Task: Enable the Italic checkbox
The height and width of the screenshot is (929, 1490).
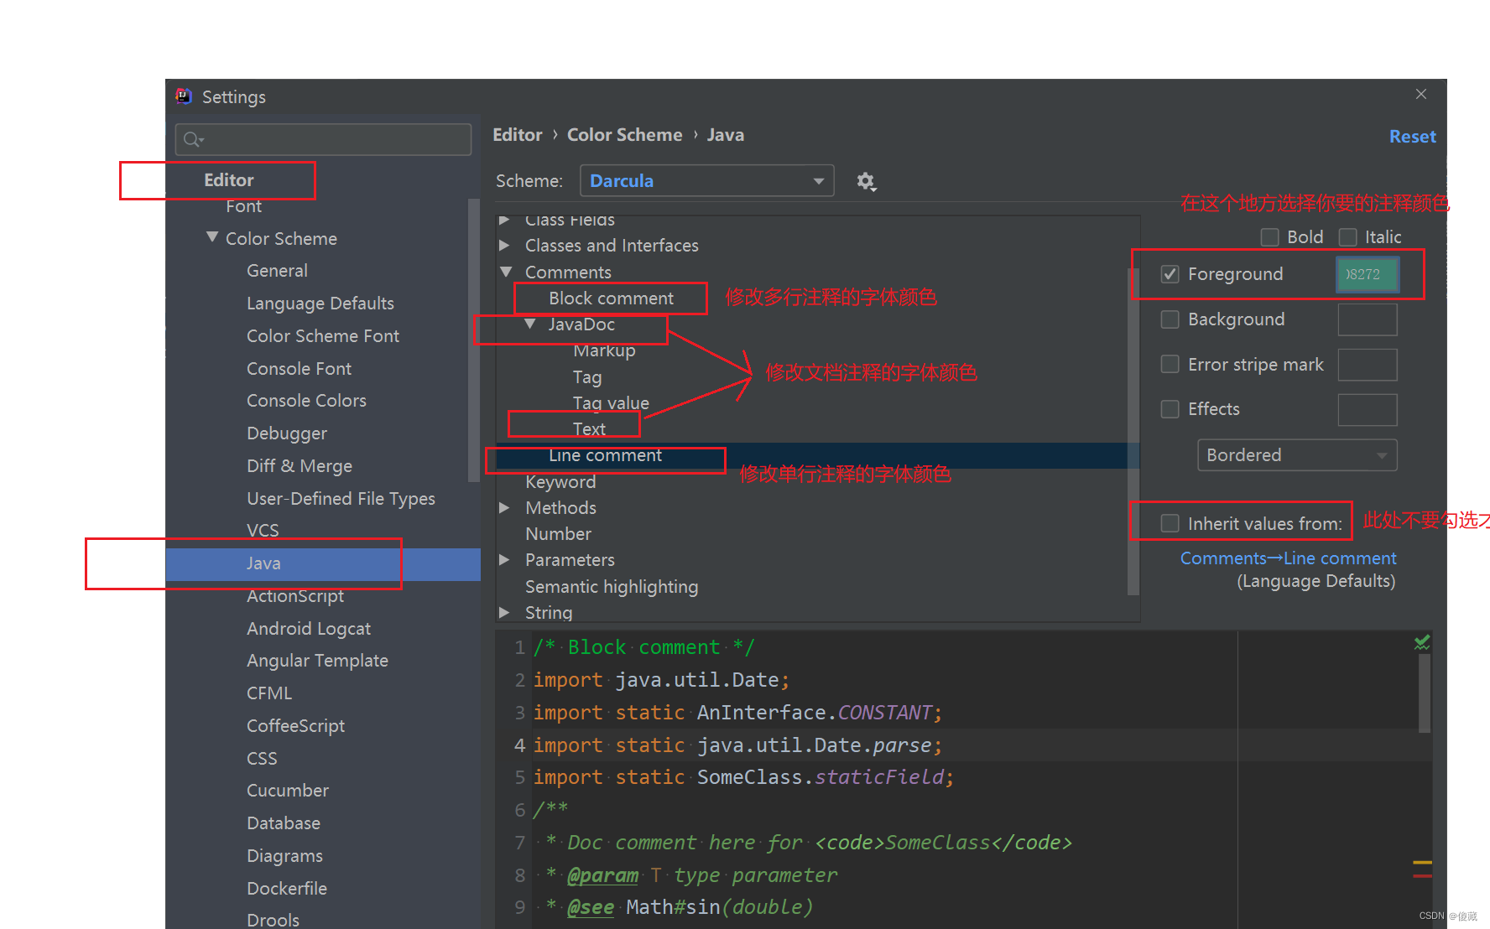Action: pyautogui.click(x=1347, y=237)
